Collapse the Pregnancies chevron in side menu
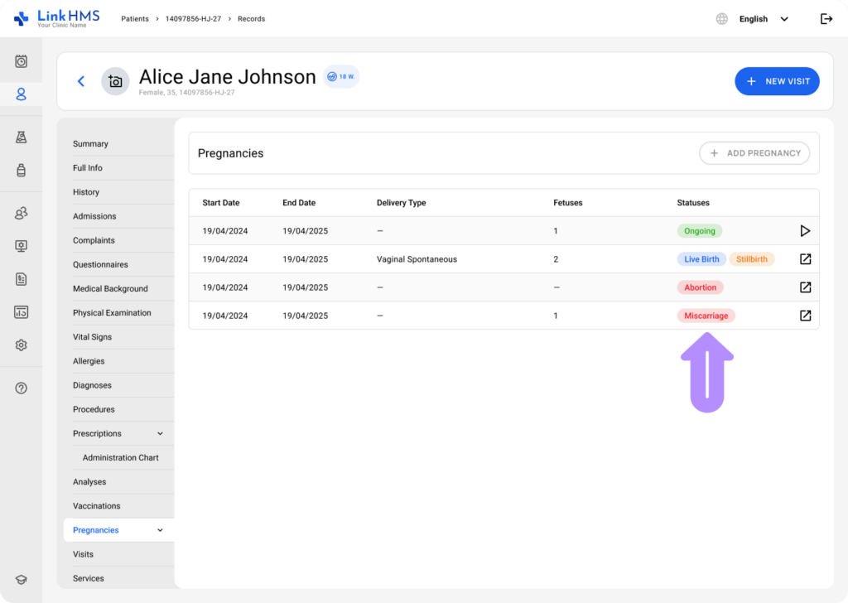The width and height of the screenshot is (848, 603). 160,530
